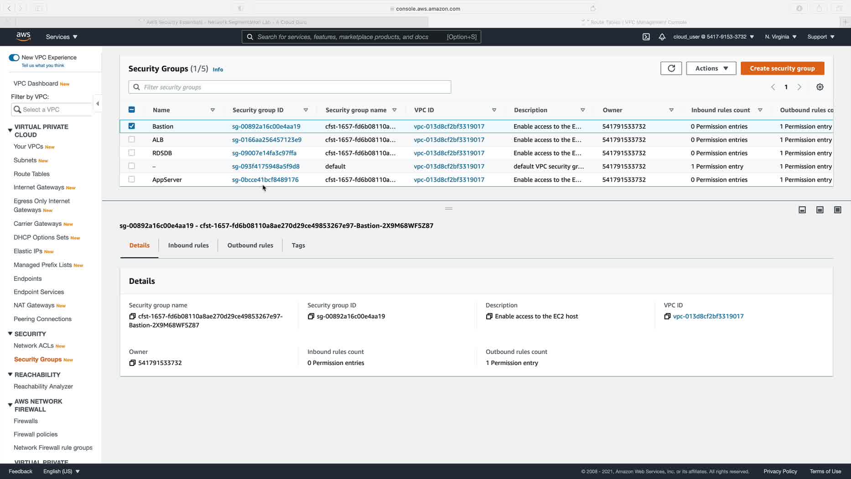Toggle the New VPC Experience switch
This screenshot has height=479, width=851.
[14, 57]
